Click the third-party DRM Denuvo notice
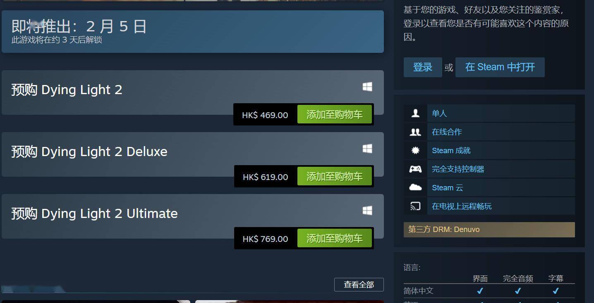The width and height of the screenshot is (594, 303). (489, 230)
